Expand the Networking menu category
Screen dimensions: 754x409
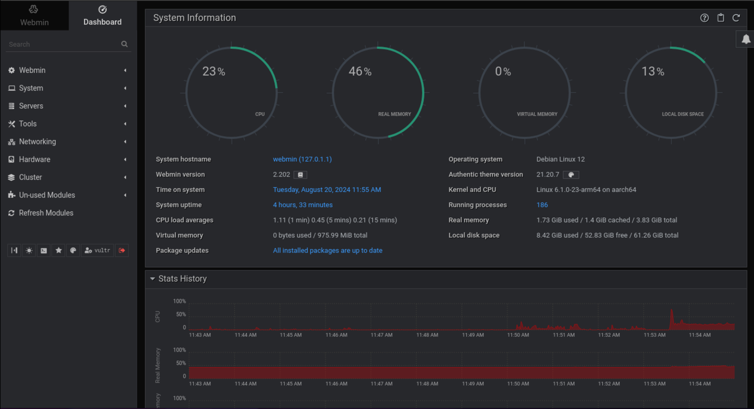click(x=37, y=142)
